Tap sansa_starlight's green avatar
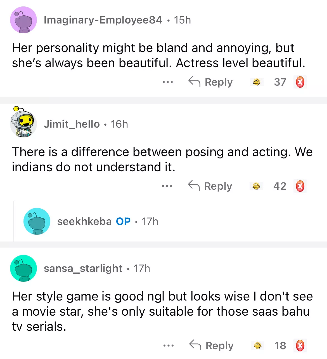Screen dimensions: 327x359 (x=23, y=268)
